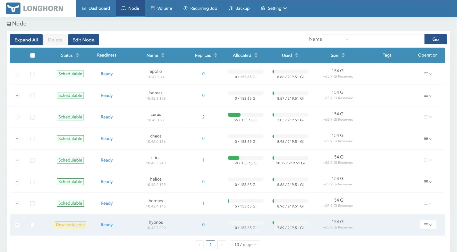Click the Longhorn logo icon
The height and width of the screenshot is (252, 457).
[13, 8]
